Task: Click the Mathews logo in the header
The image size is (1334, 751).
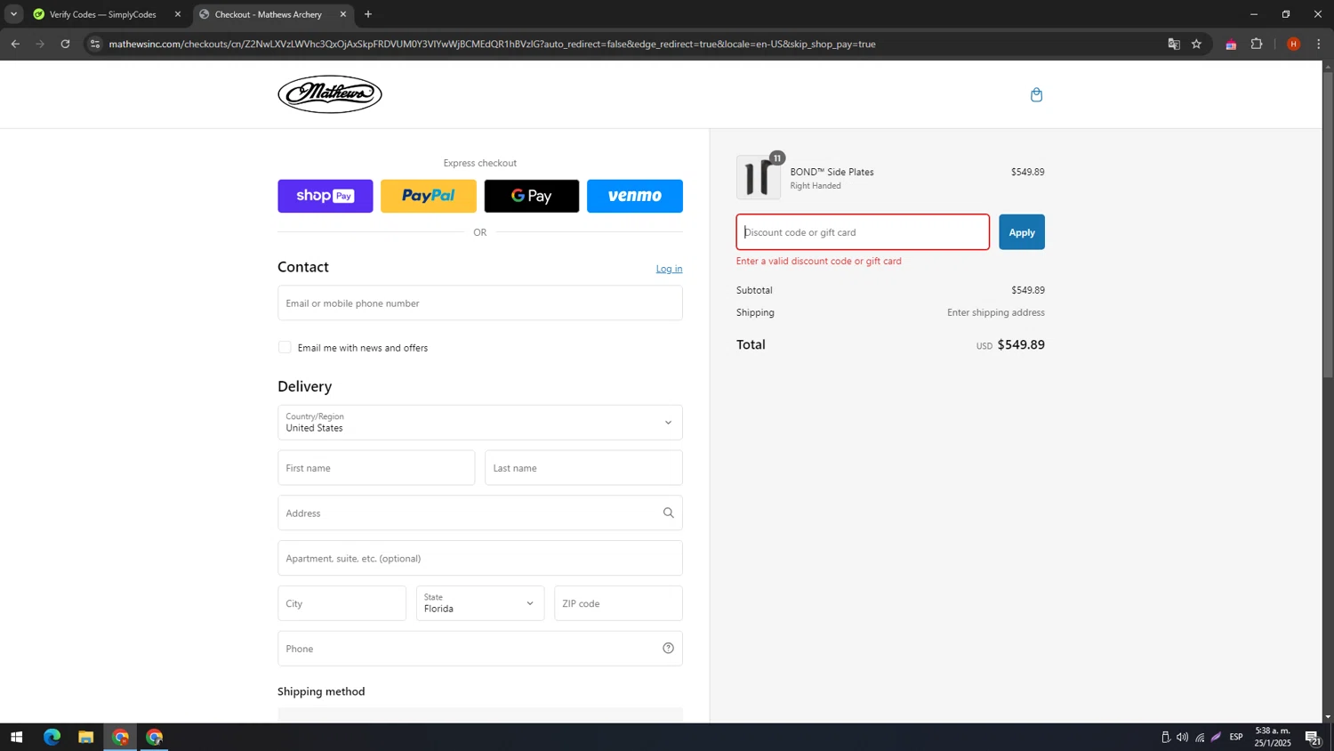Action: (x=330, y=94)
